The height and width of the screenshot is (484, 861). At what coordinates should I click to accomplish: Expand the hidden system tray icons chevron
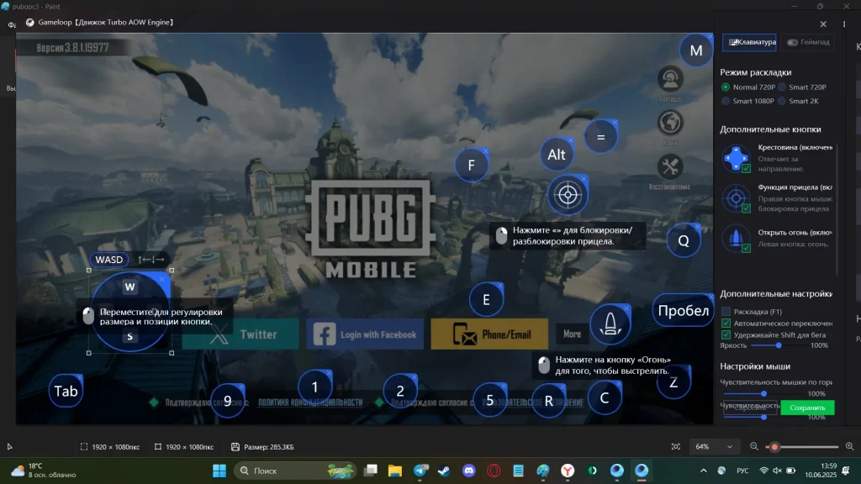(x=704, y=471)
